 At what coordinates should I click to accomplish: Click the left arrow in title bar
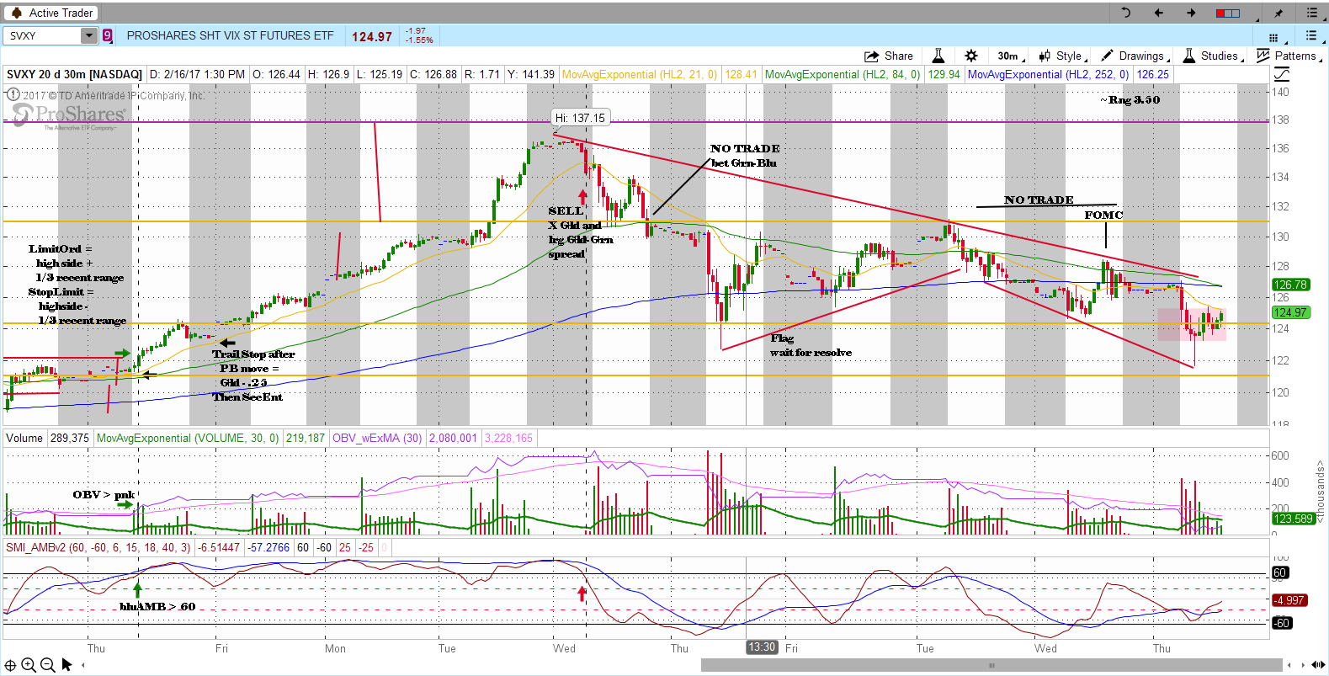(1159, 13)
